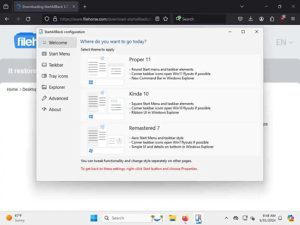The image size is (300, 225).
Task: Click the StartAllBack taskbar icon
Action: [198, 218]
